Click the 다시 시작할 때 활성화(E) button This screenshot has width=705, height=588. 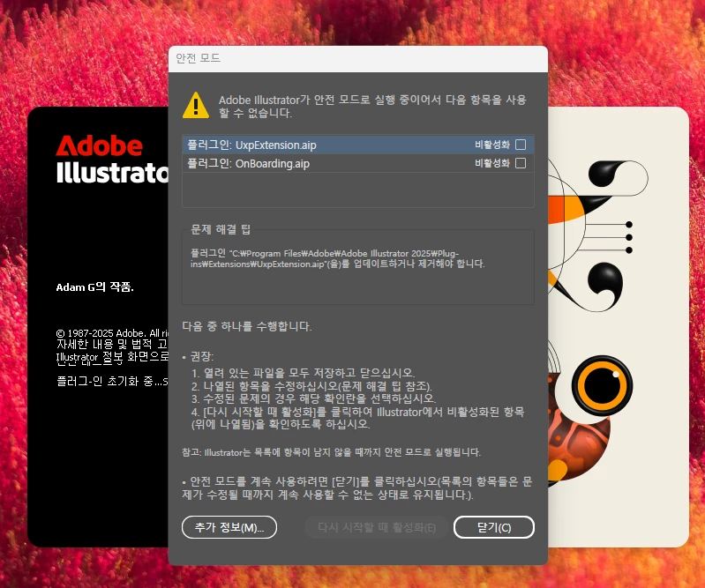point(377,527)
